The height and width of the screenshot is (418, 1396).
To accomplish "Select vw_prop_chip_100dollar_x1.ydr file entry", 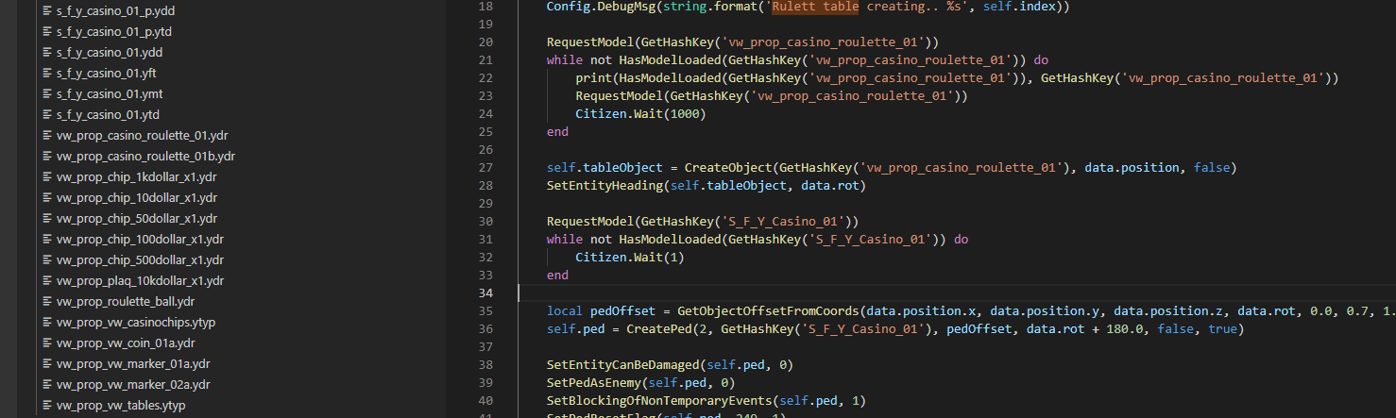I will 140,240.
